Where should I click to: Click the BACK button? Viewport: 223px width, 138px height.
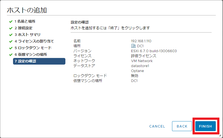coord(182,126)
